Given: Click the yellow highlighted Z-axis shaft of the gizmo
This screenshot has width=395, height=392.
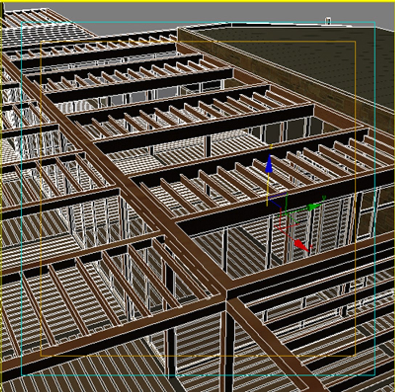Looking at the screenshot, I should click(x=268, y=189).
